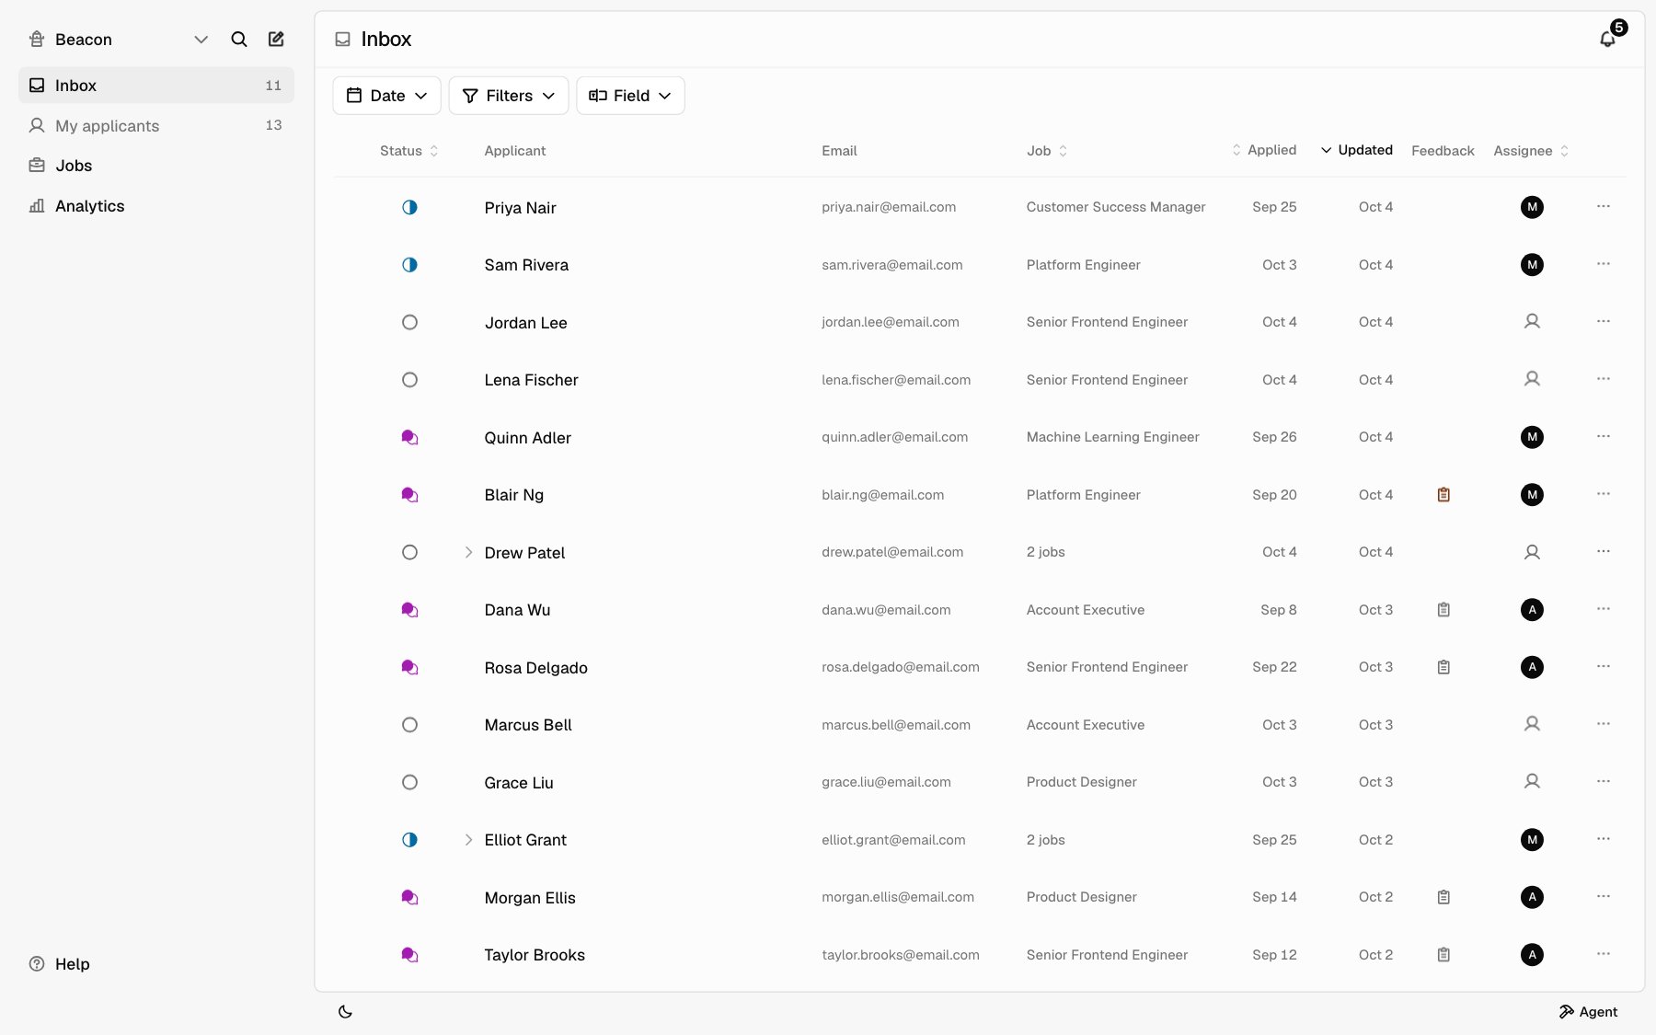Image resolution: width=1656 pixels, height=1035 pixels.
Task: Click Grace Liu's status circle
Action: [x=409, y=782]
